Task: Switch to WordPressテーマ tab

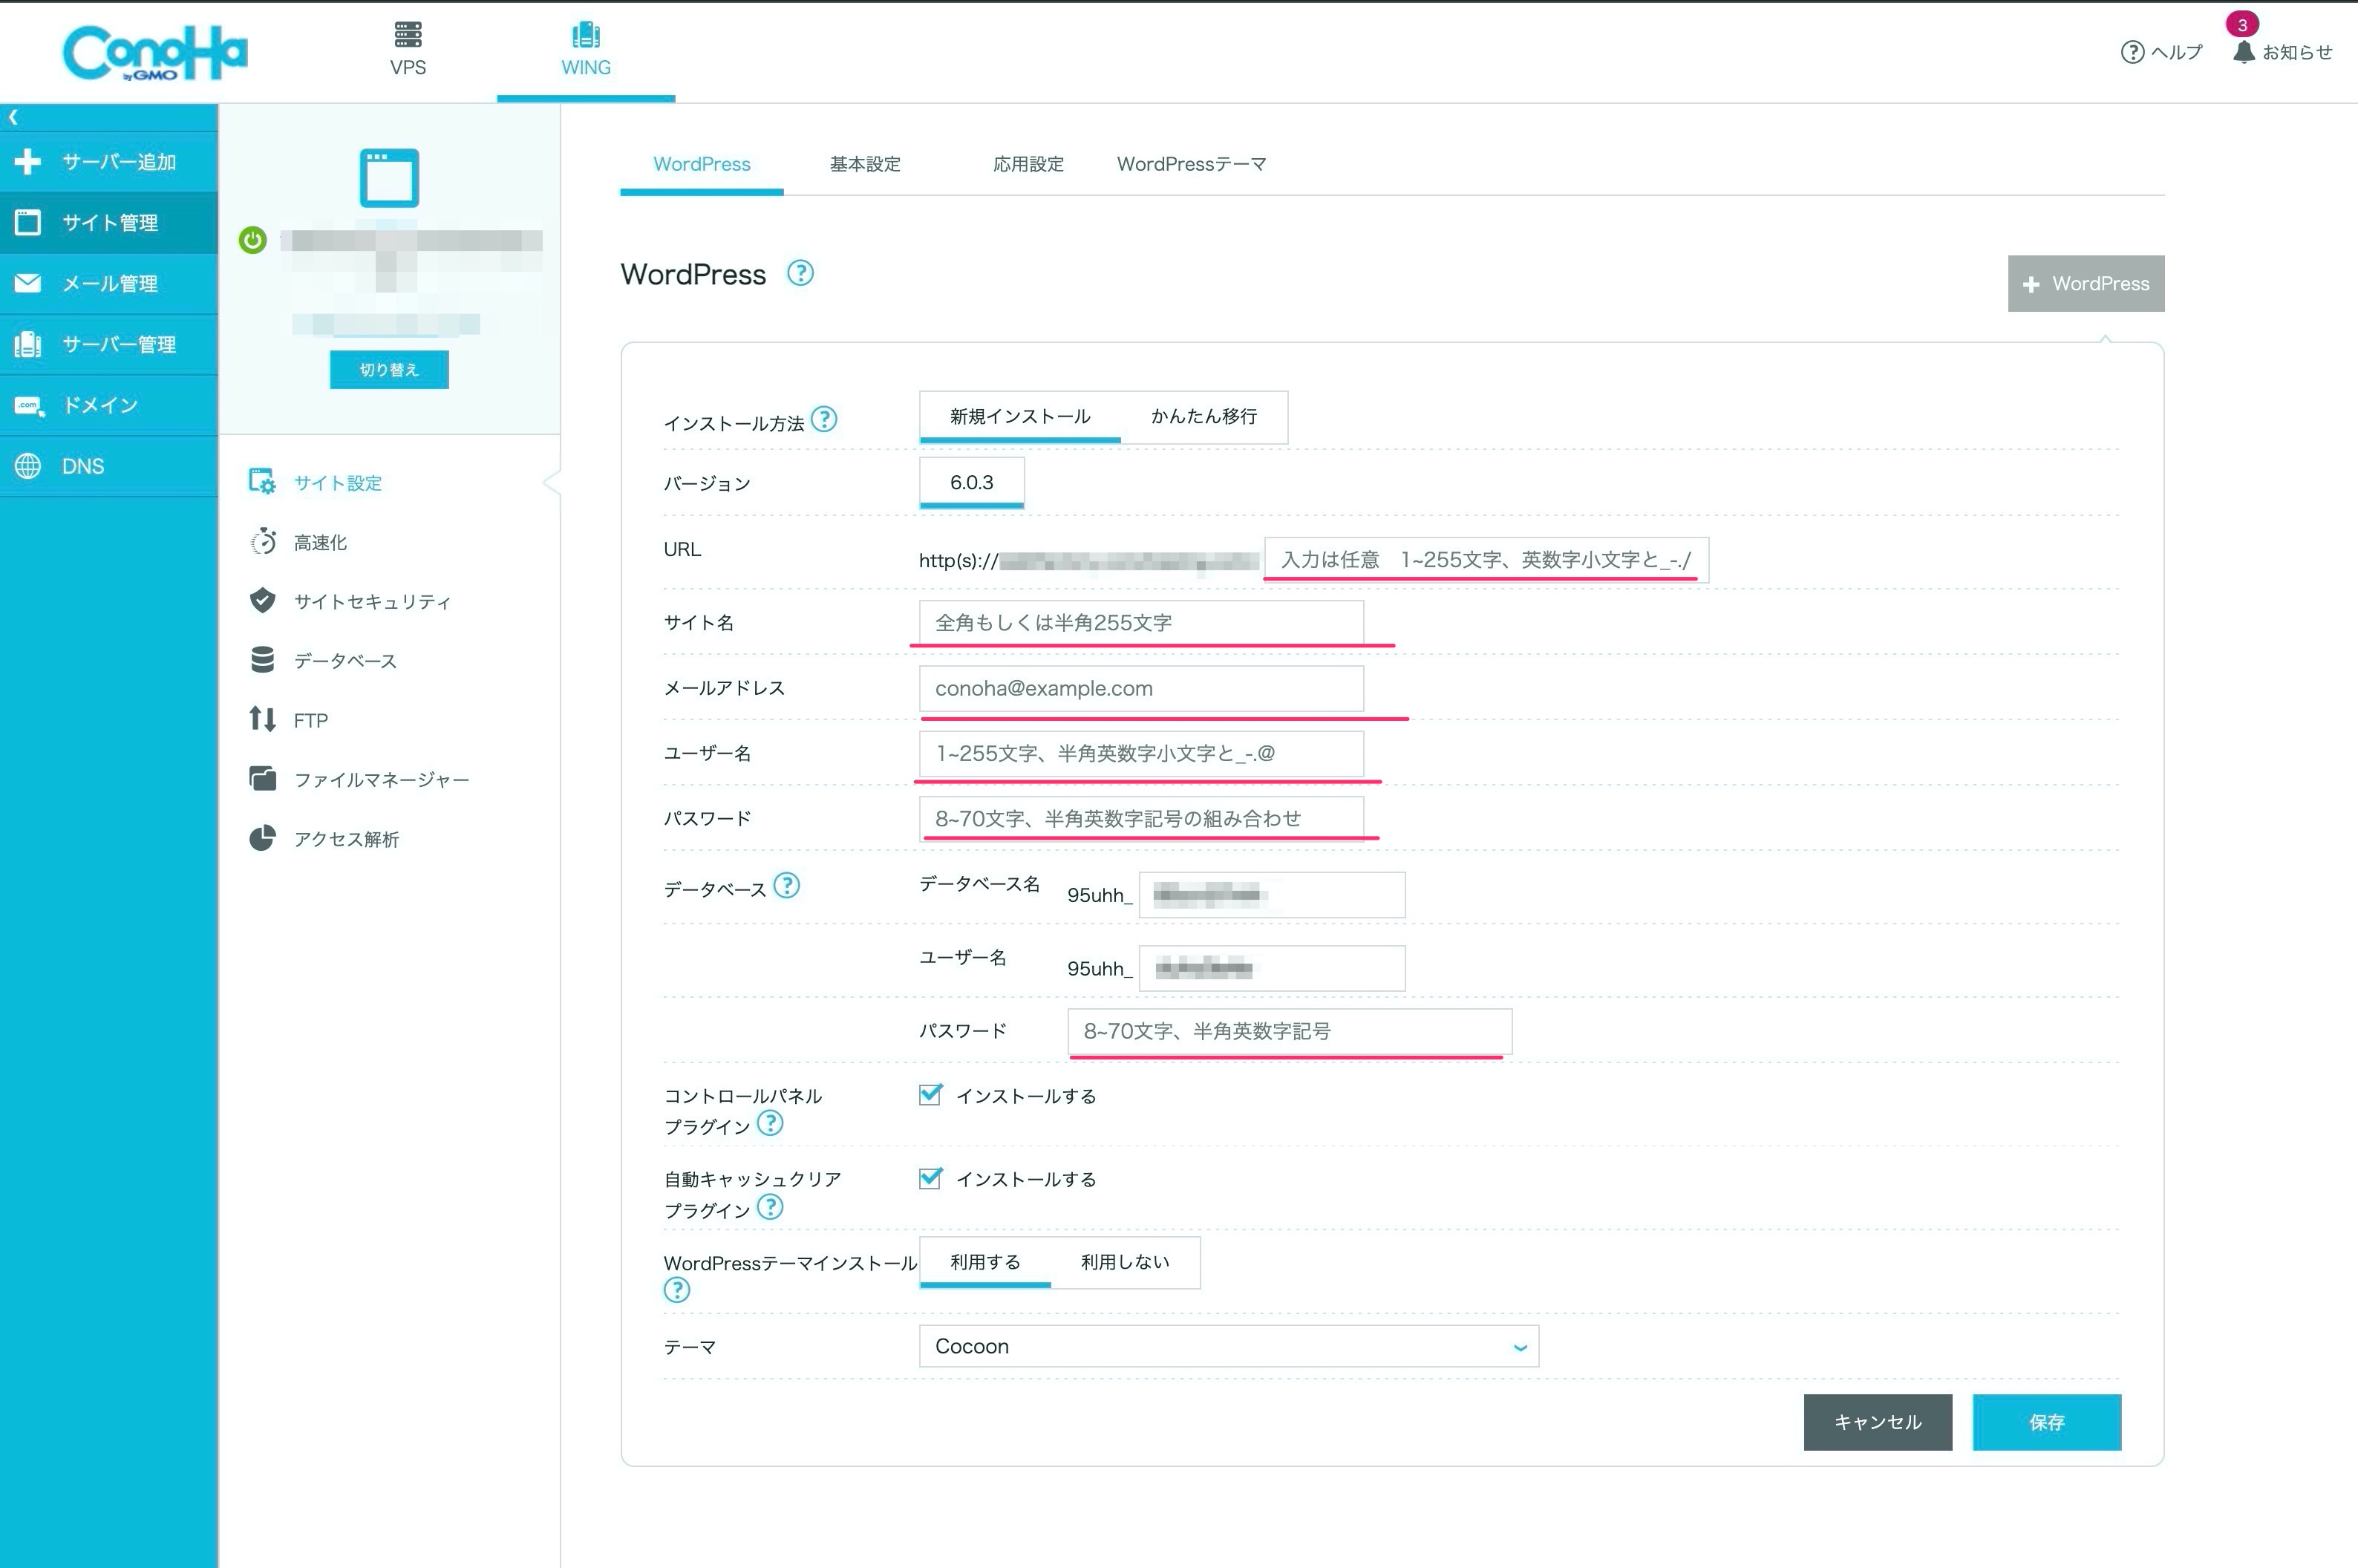Action: tap(1191, 164)
